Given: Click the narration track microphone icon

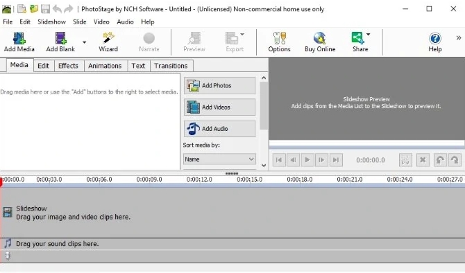Looking at the screenshot, I should tap(8, 256).
